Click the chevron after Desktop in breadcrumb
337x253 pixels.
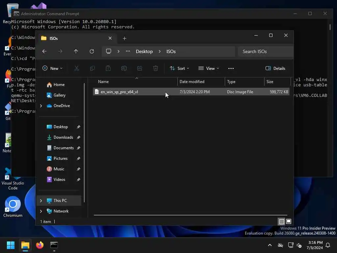pos(160,51)
